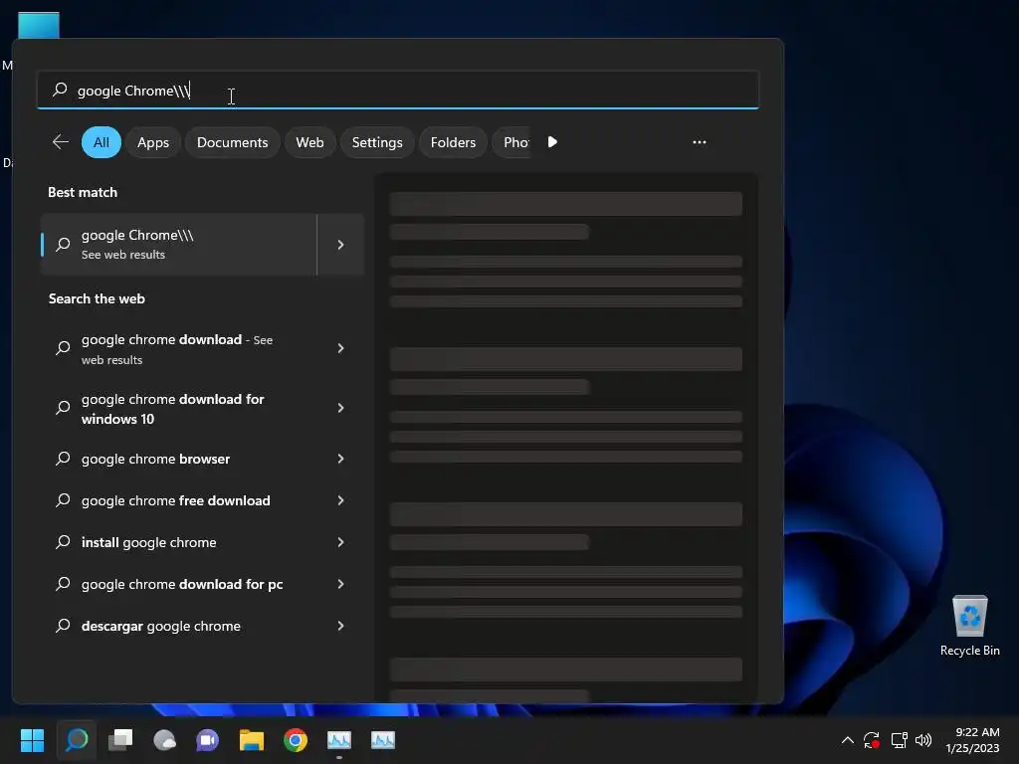Expand chevron for 'download for pc'

340,584
